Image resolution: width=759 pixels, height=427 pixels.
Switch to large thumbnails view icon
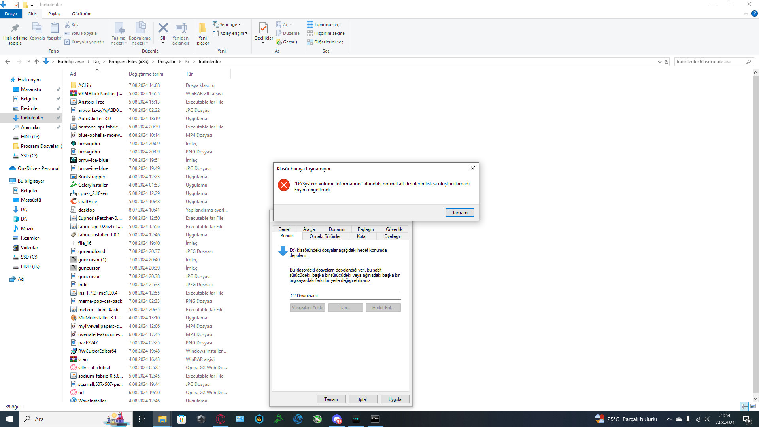[x=753, y=406]
